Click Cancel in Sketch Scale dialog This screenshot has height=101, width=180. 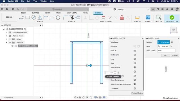click(175, 56)
